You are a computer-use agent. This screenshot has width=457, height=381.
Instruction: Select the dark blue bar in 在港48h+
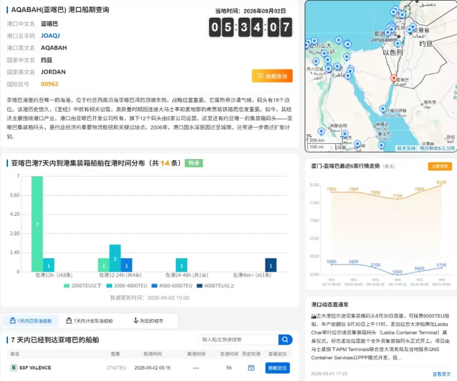click(271, 265)
